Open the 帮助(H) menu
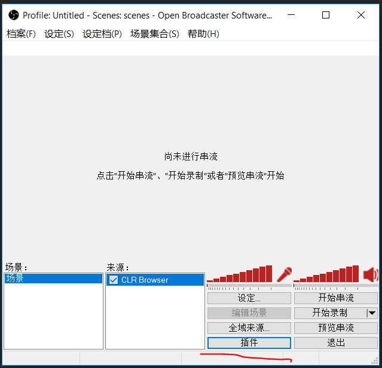 click(x=203, y=34)
